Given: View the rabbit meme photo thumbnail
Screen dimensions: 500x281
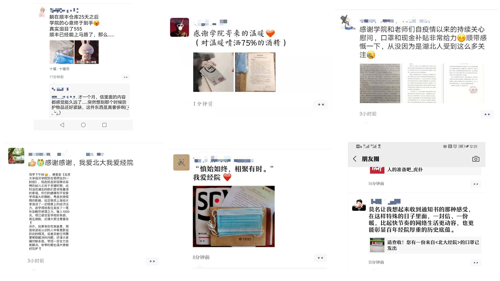Looking at the screenshot, I should 87,52.
